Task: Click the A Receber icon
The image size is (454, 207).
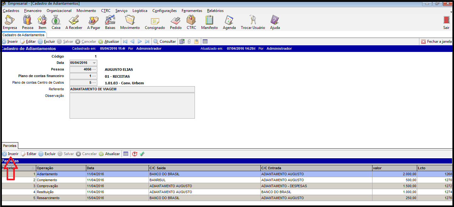Action: [74, 21]
